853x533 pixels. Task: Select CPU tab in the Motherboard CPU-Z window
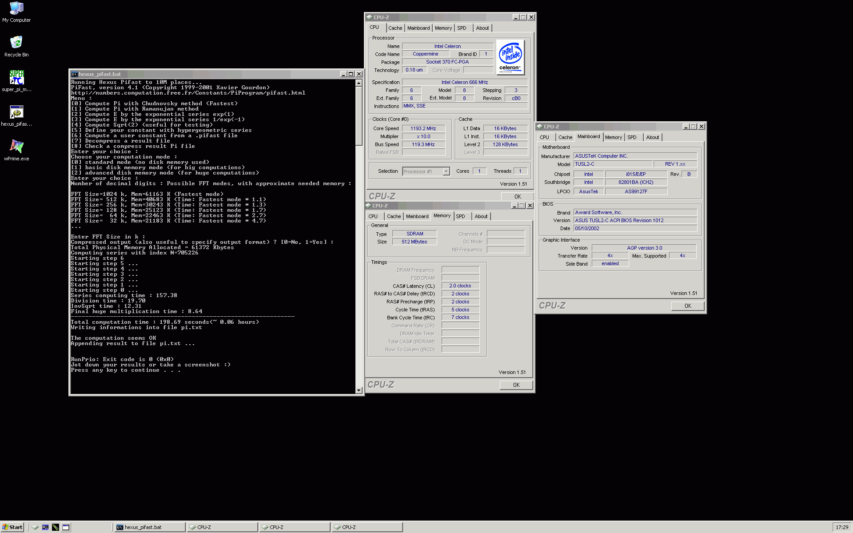click(545, 137)
